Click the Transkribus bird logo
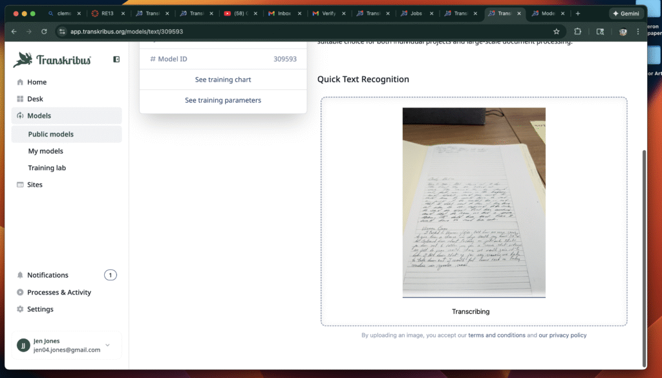662x378 pixels. (x=23, y=60)
